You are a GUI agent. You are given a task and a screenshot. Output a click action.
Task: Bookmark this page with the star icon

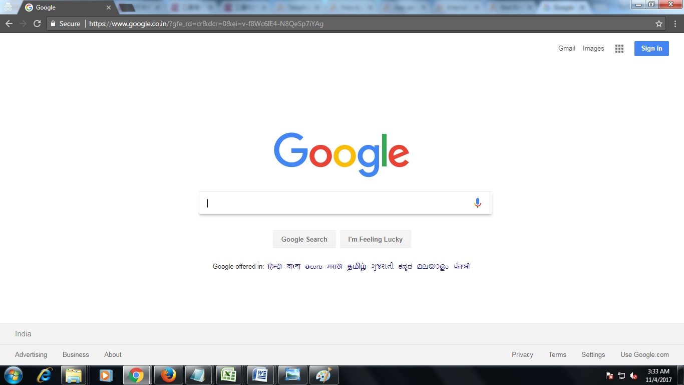pos(659,23)
